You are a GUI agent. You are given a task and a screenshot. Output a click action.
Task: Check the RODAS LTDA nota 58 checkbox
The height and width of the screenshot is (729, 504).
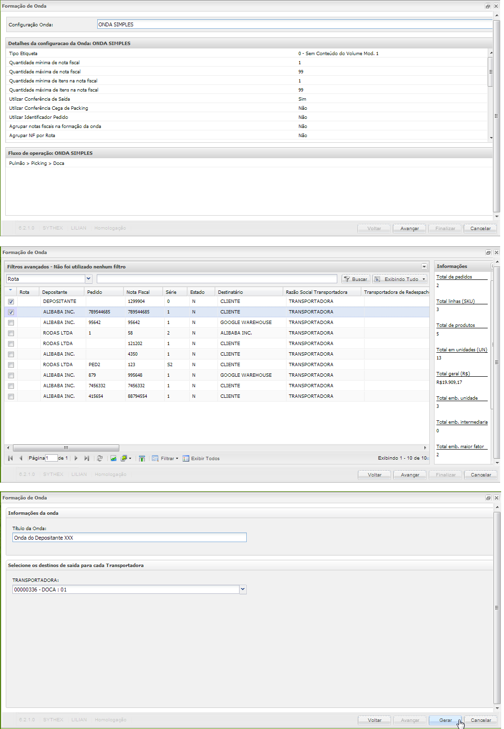(11, 333)
